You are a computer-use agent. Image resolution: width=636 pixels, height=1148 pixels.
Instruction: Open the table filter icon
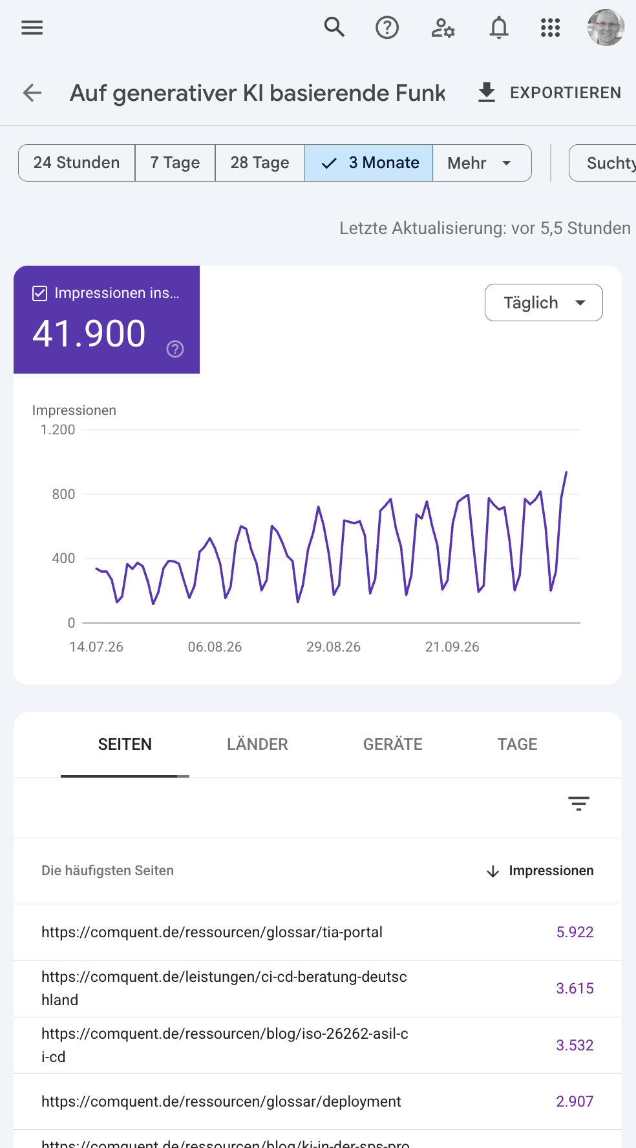[578, 803]
